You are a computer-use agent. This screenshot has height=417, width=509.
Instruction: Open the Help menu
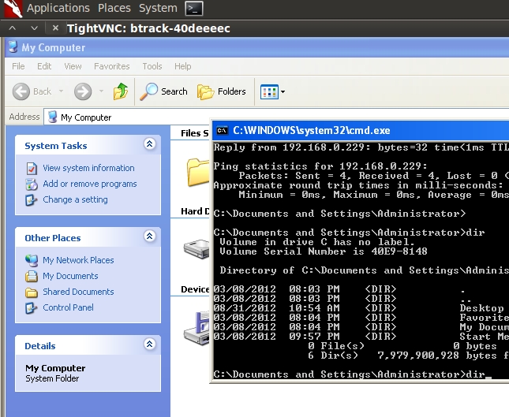183,66
